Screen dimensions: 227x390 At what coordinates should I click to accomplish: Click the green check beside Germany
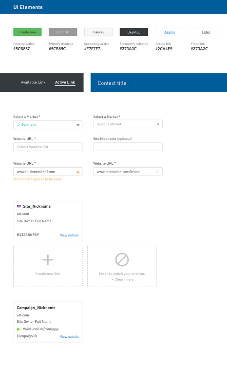[19, 125]
